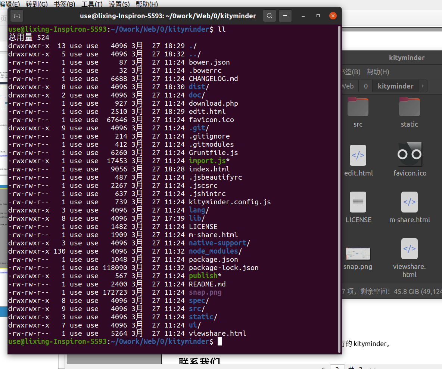Click the Web breadcrumb path segment

(348, 86)
